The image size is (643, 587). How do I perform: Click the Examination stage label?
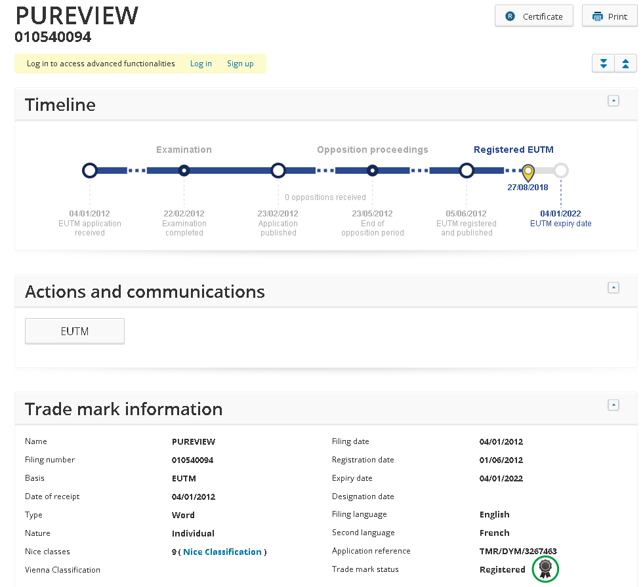pos(184,150)
